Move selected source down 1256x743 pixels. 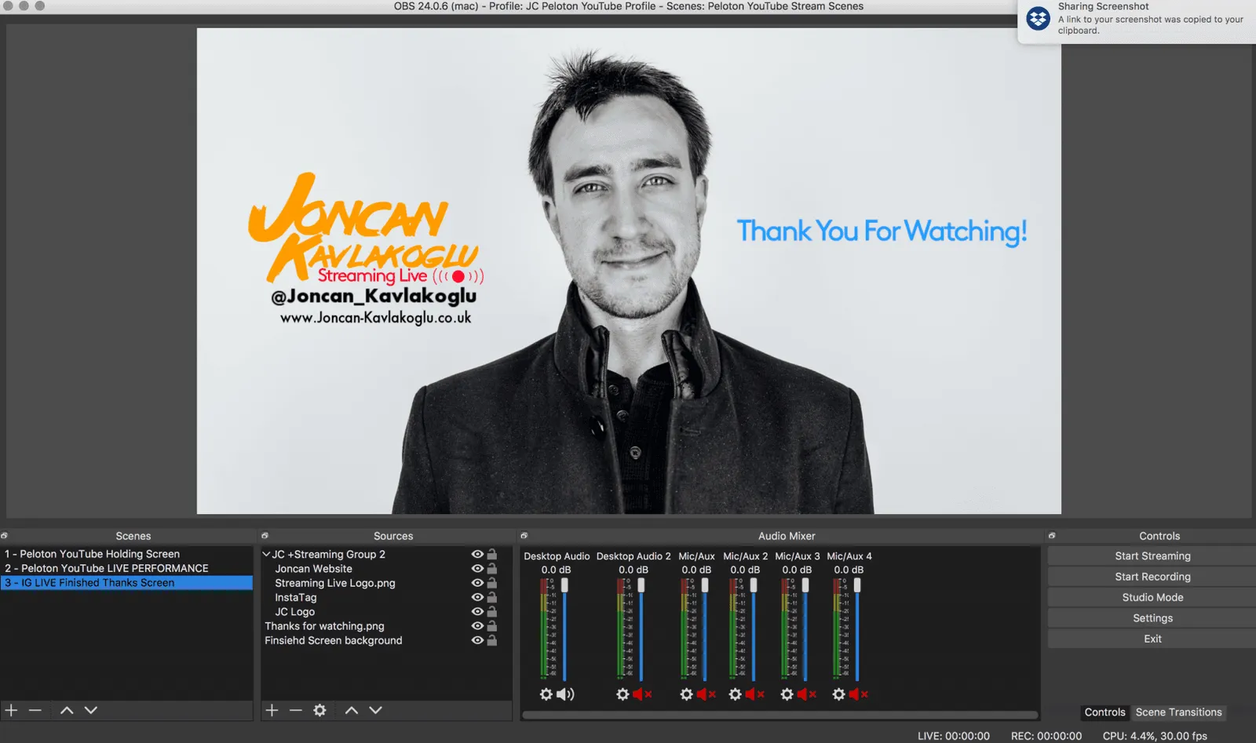tap(376, 710)
